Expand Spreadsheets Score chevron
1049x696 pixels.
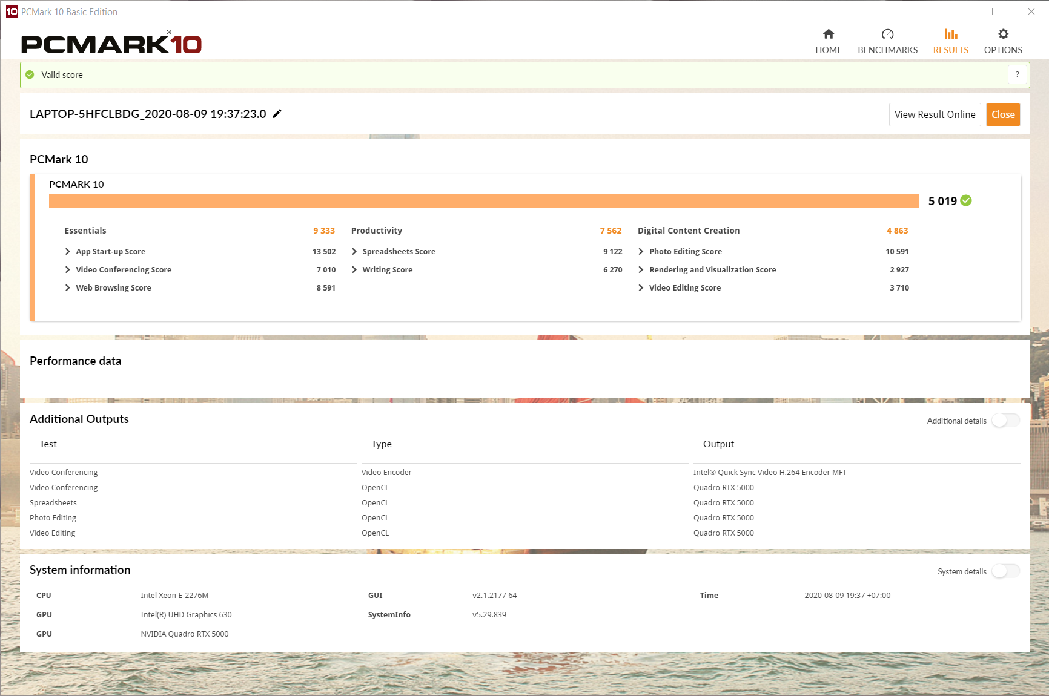coord(354,251)
